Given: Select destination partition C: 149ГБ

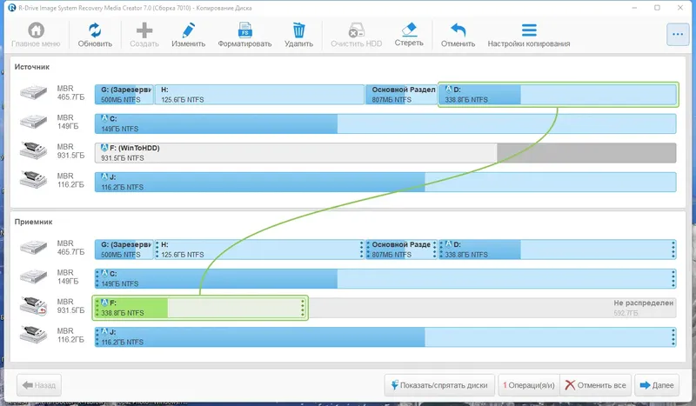Looking at the screenshot, I should coord(385,279).
